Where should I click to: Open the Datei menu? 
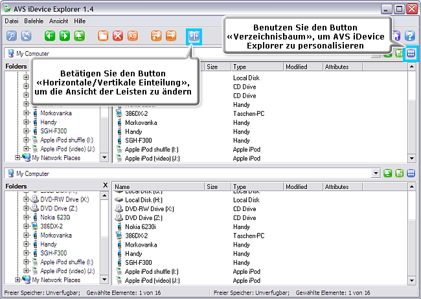coord(12,21)
